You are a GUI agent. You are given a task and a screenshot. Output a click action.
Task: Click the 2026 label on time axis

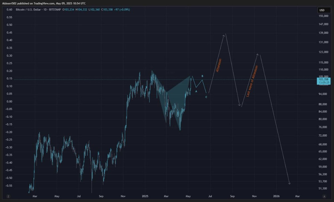pos(276,196)
